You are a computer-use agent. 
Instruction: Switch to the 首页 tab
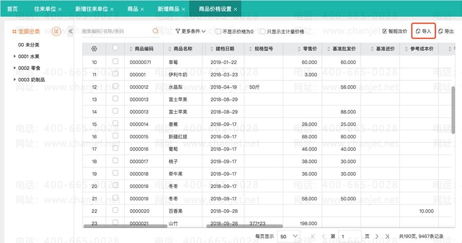12,9
